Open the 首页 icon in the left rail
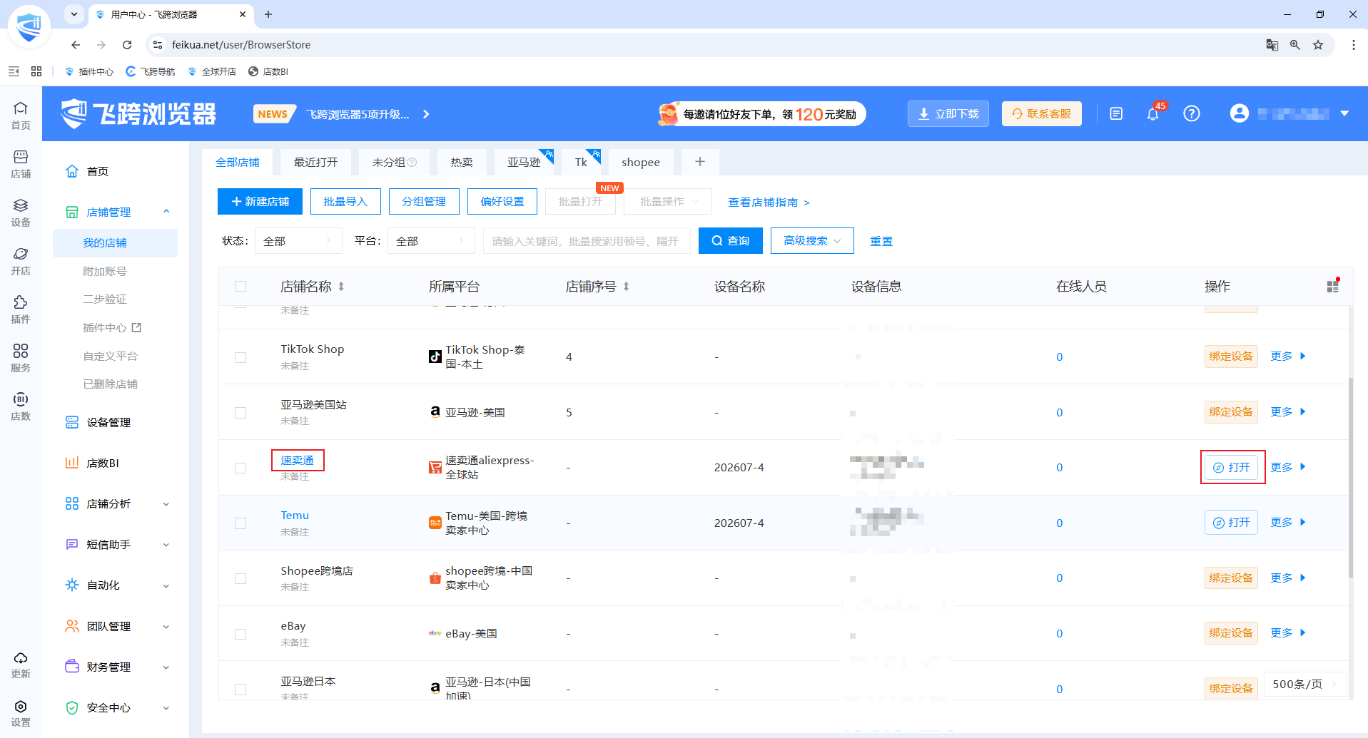The image size is (1368, 738). click(21, 116)
